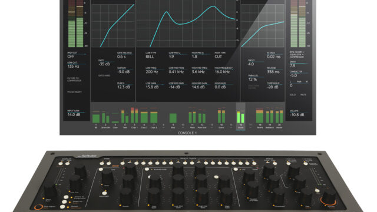Select the highlighted channel 16 Vocals
Image resolution: width=377 pixels, height=212 pixels.
[240, 117]
